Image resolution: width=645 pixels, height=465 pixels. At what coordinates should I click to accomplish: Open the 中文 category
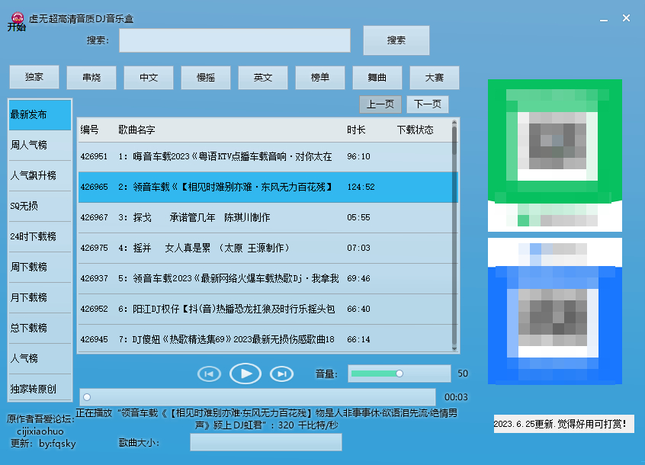149,77
